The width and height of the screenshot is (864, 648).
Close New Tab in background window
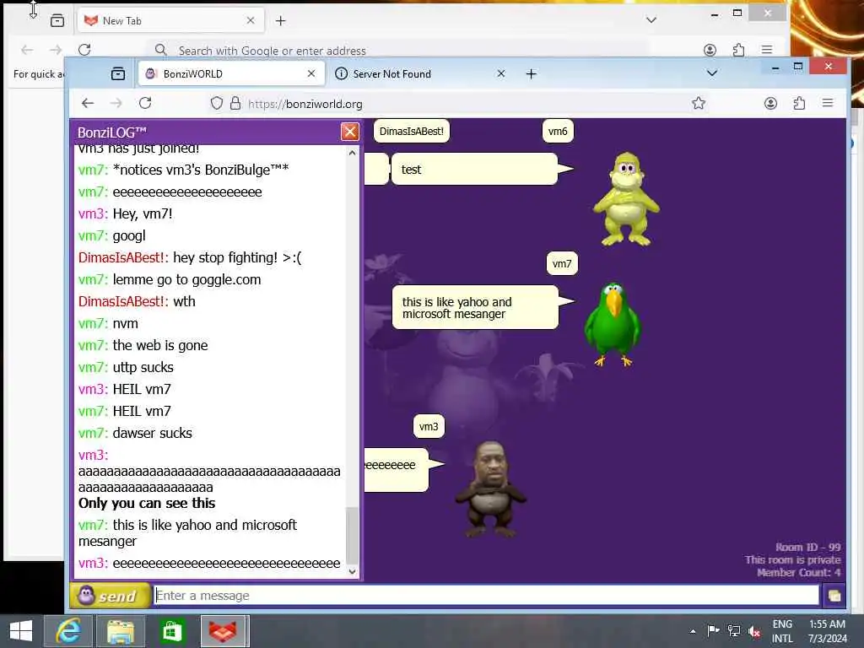click(x=251, y=20)
